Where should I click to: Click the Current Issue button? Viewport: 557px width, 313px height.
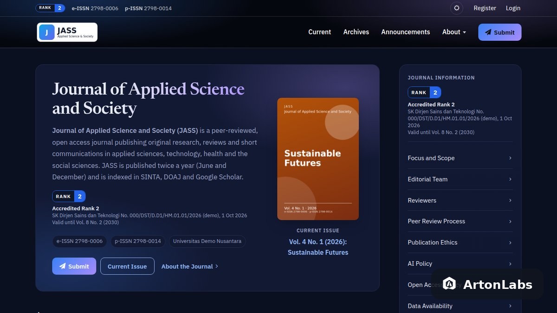127,266
